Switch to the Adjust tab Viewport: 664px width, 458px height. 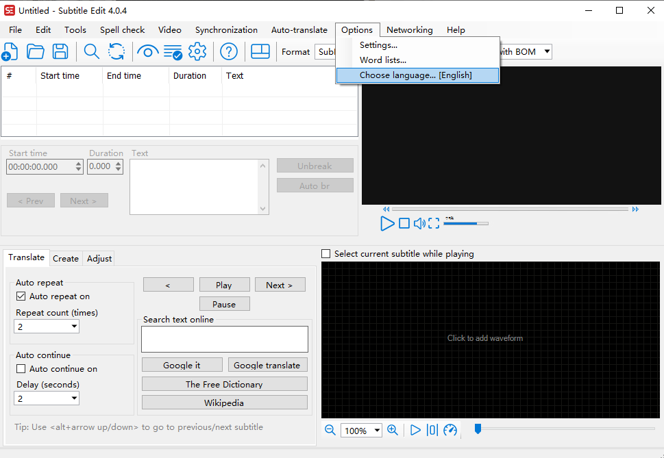point(99,259)
